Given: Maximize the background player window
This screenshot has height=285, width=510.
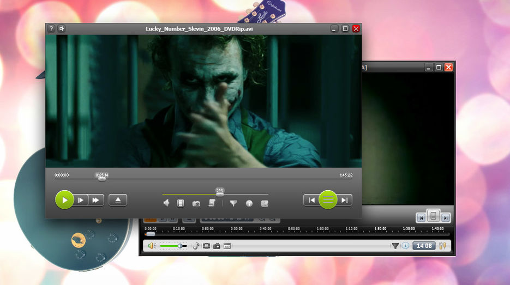Looking at the screenshot, I should 439,67.
